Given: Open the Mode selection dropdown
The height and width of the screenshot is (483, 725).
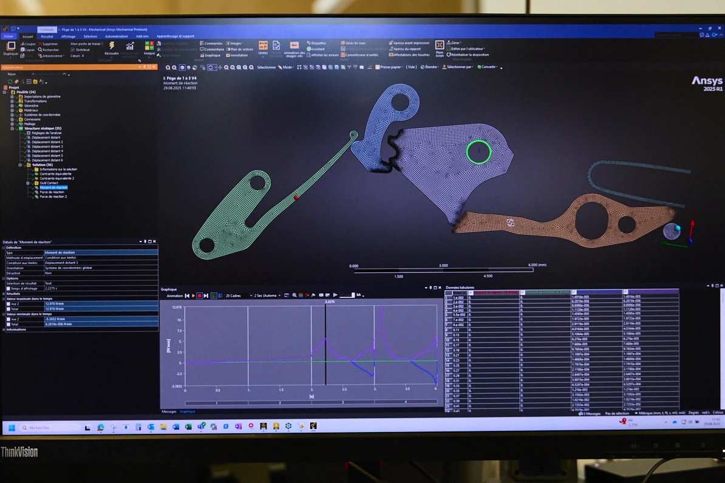Looking at the screenshot, I should tap(286, 67).
